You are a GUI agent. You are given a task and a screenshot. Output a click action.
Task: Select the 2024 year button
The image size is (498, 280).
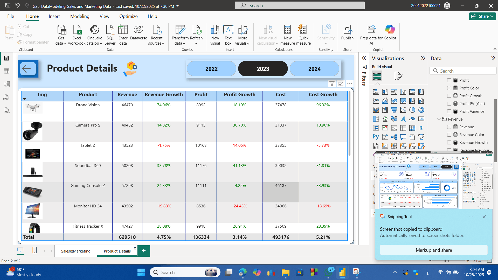(314, 68)
